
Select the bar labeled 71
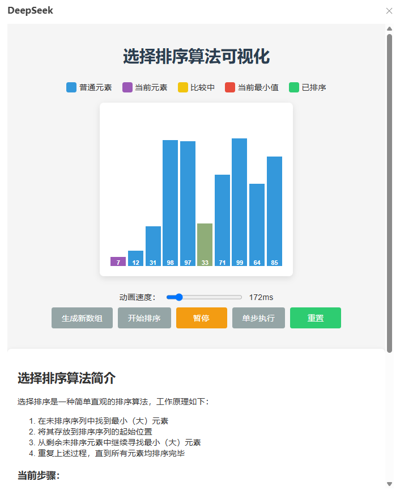[222, 220]
